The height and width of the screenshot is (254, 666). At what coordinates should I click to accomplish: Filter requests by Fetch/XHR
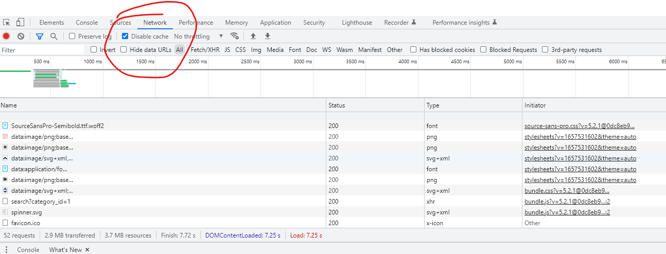[205, 50]
